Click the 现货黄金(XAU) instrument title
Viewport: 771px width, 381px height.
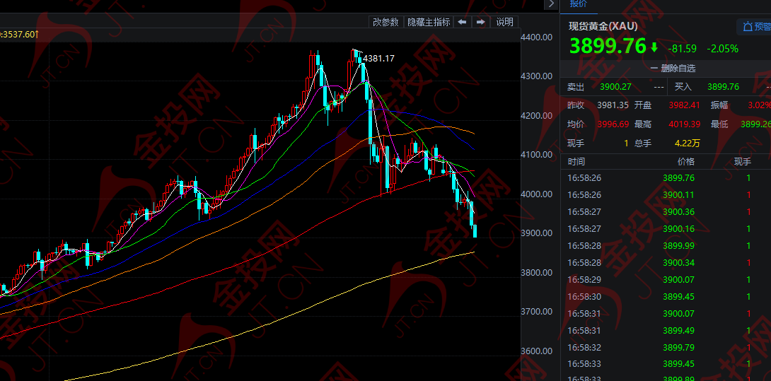click(603, 26)
